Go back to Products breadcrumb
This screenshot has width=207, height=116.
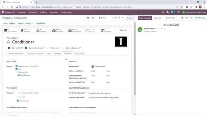[x=7, y=18]
